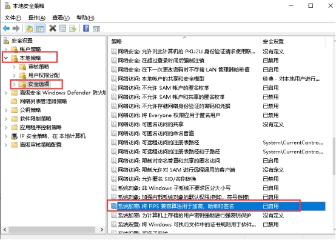Toggle the action pane toolbar icon
336x240 pixels.
(96, 28)
